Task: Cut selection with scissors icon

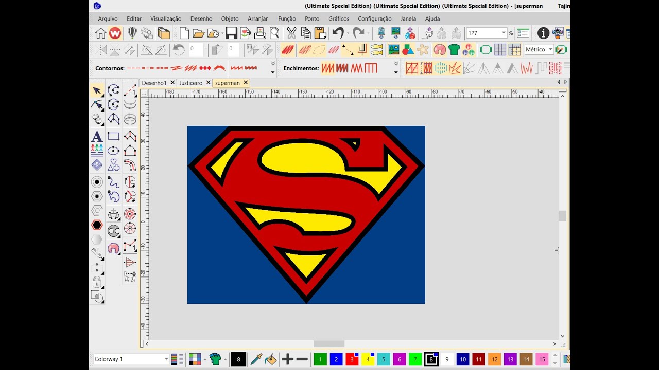Action: coord(291,33)
